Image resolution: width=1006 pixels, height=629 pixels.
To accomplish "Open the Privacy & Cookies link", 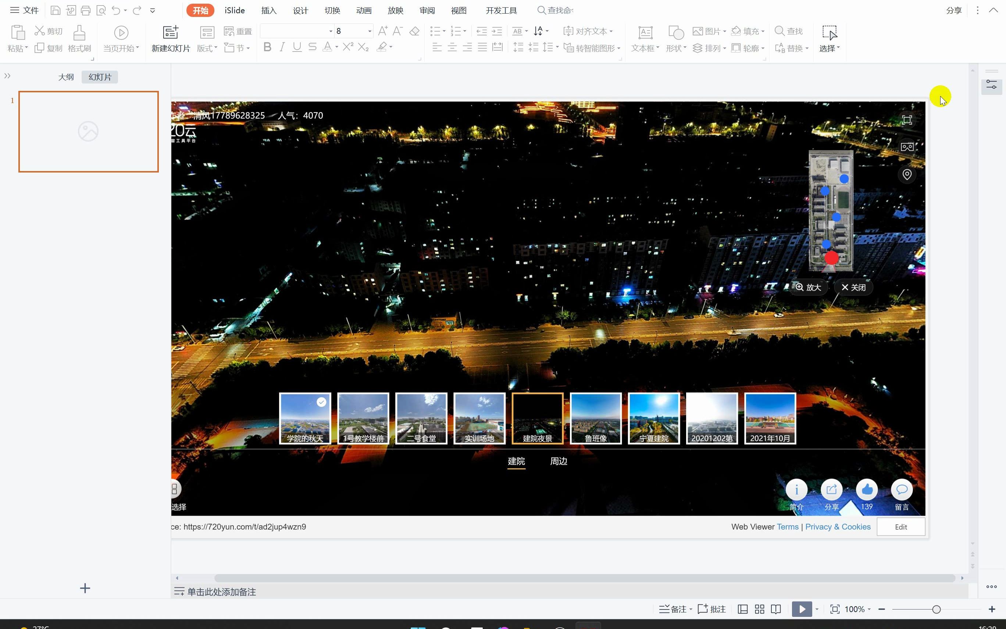I will (837, 527).
